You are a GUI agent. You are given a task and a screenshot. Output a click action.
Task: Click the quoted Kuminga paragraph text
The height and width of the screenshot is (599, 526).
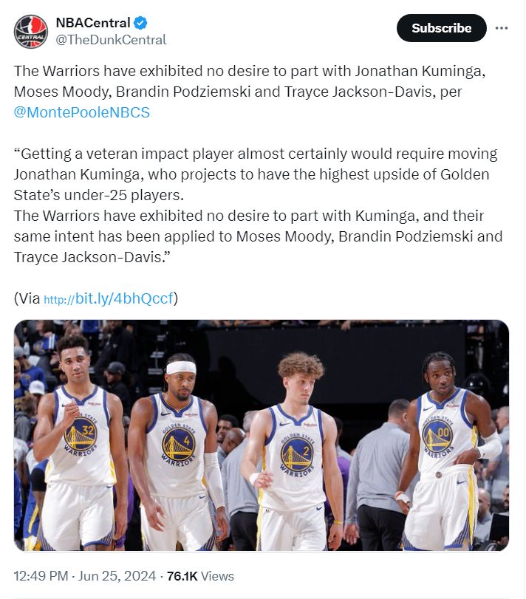tap(255, 174)
